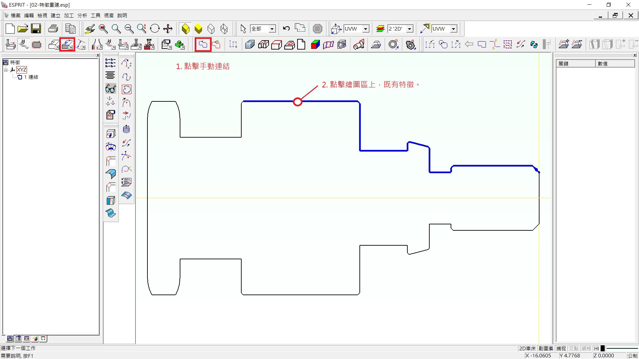Collapse the XYZ tree node
639x359 pixels.
pyautogui.click(x=6, y=70)
